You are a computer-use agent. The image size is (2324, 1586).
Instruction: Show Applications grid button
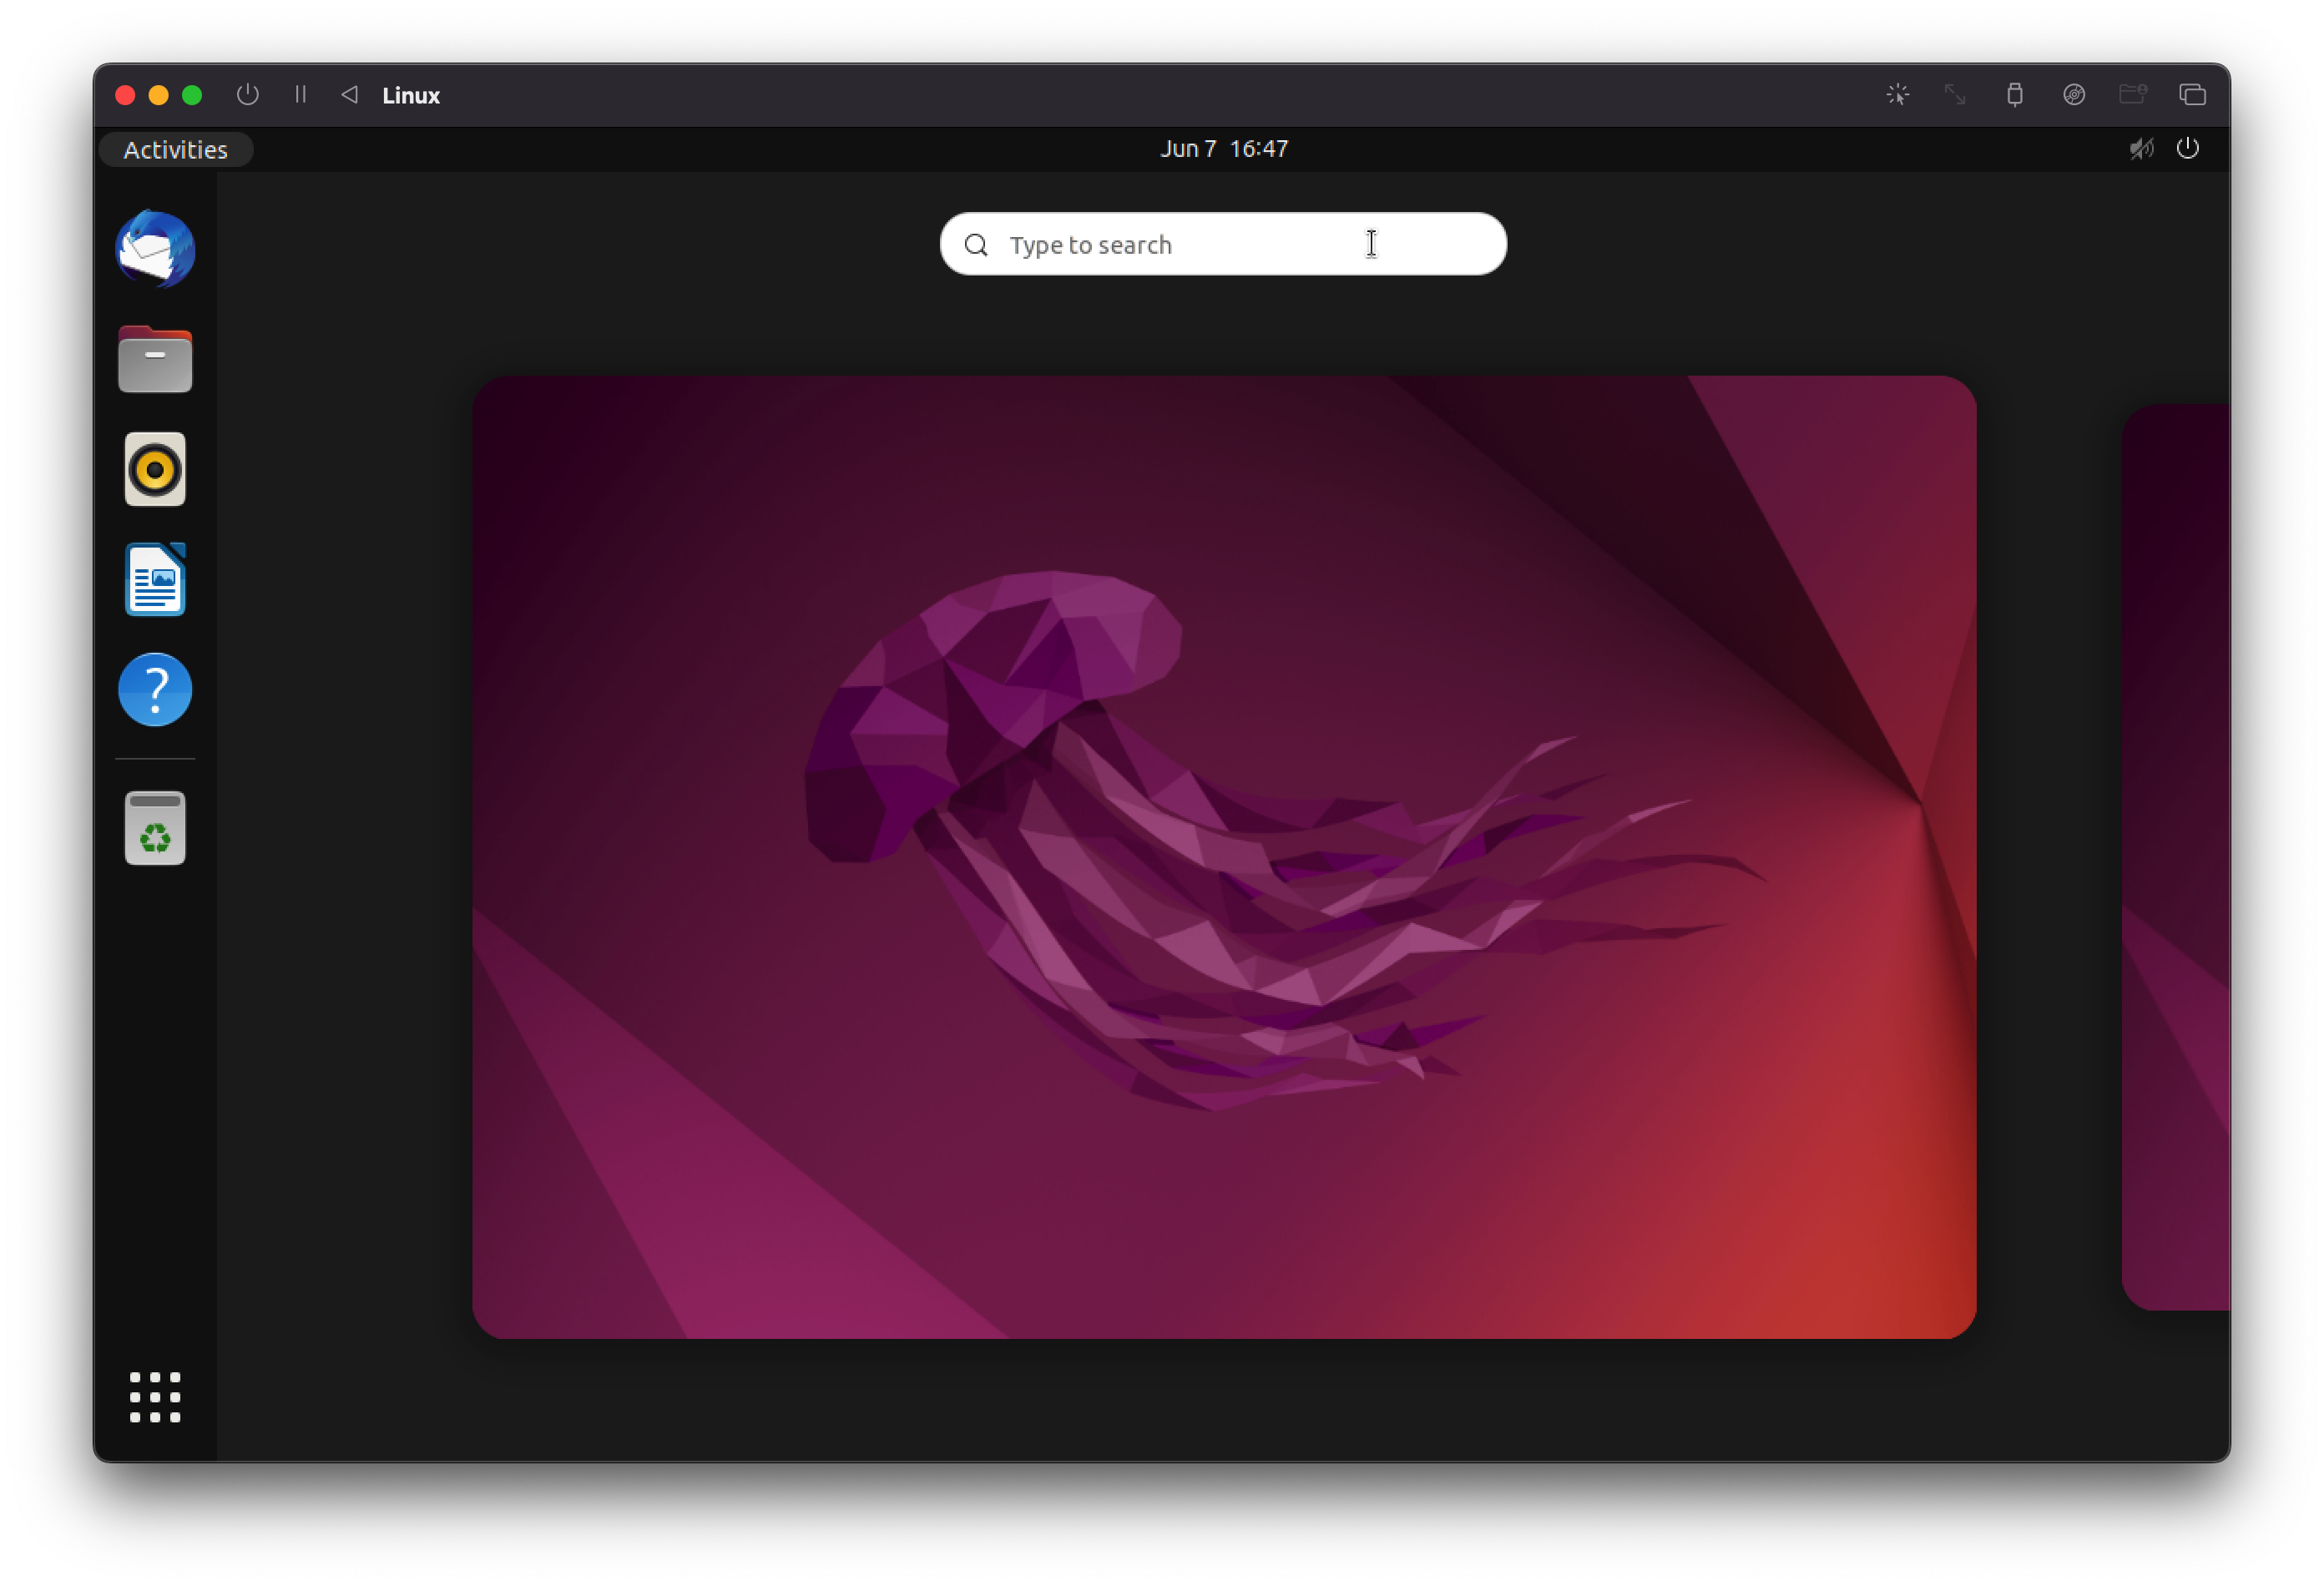(155, 1396)
